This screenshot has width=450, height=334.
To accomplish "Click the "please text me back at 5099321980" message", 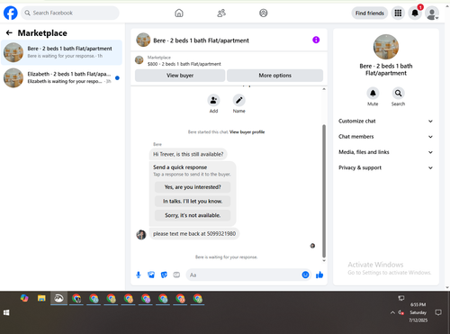I will pos(194,234).
